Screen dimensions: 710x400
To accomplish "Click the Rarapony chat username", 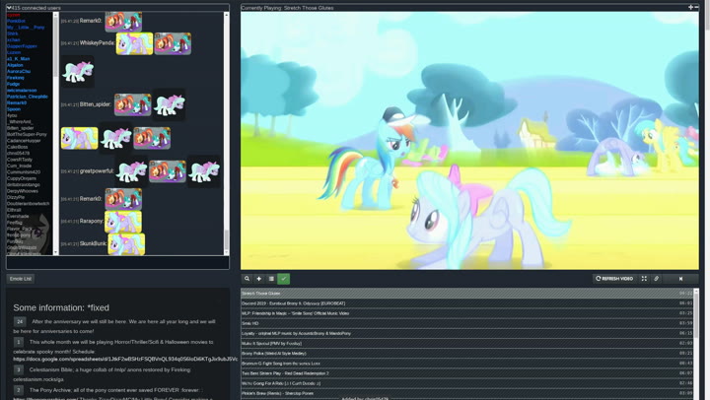I will click(x=92, y=221).
